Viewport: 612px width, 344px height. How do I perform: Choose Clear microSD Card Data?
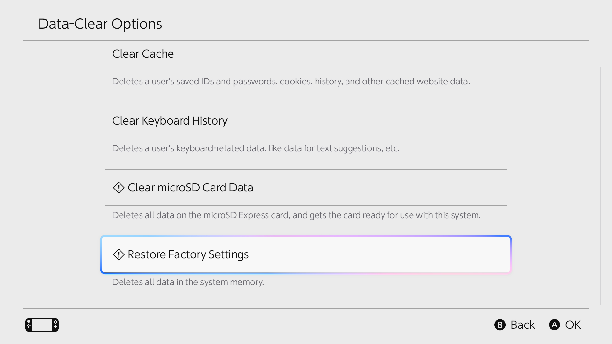click(190, 188)
